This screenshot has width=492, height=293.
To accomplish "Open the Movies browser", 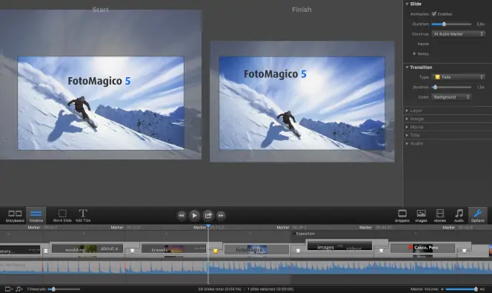I will 440,216.
